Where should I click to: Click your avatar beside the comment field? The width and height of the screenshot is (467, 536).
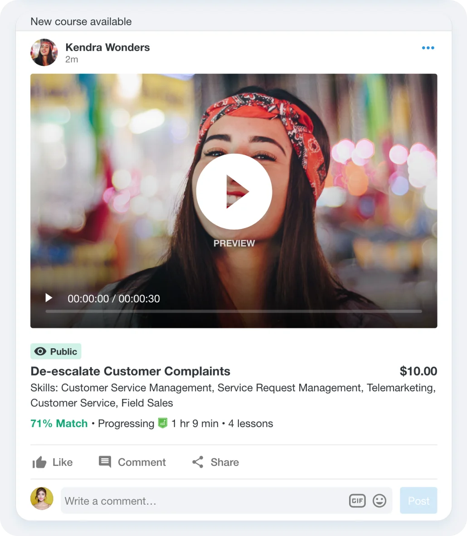42,499
